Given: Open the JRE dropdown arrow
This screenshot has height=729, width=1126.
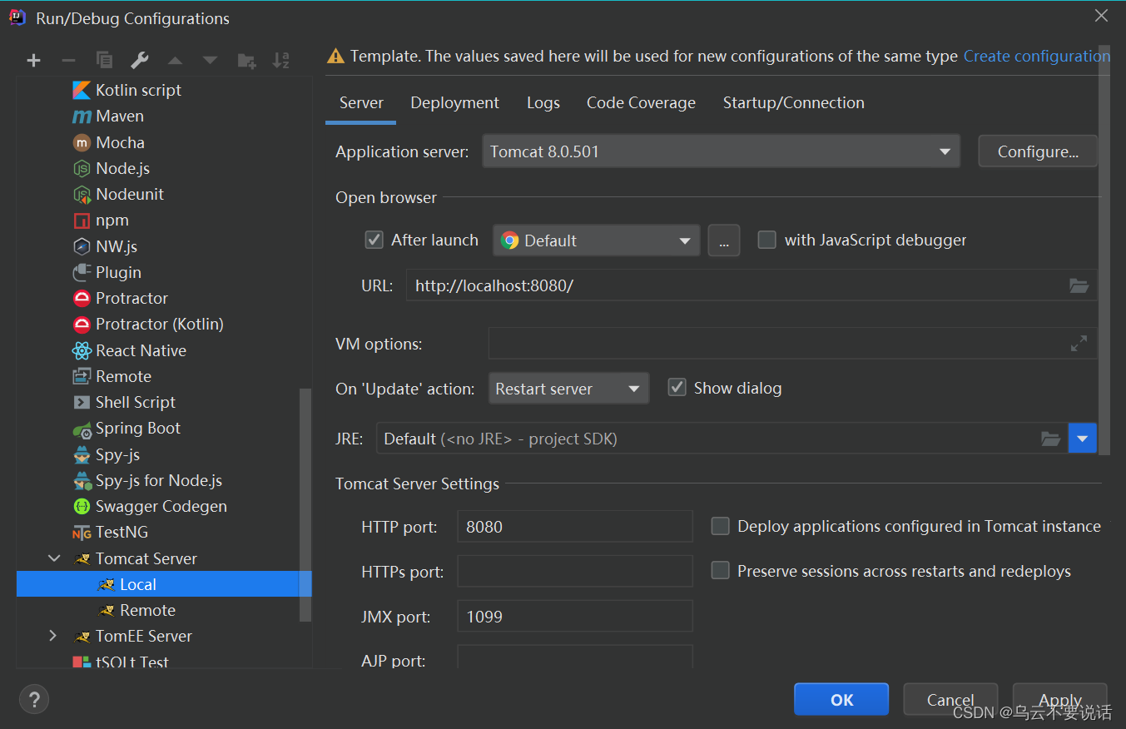Looking at the screenshot, I should [x=1082, y=439].
